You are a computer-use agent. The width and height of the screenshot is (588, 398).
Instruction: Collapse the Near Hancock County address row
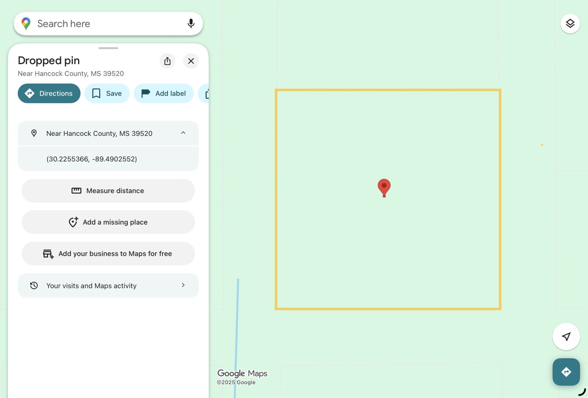183,133
